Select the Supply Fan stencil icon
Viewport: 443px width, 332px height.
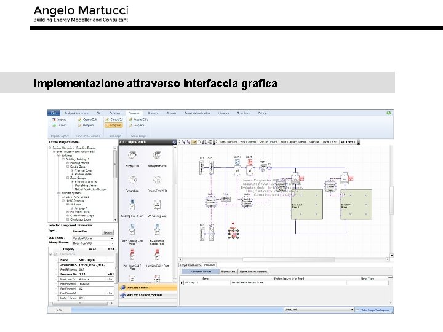pos(132,155)
